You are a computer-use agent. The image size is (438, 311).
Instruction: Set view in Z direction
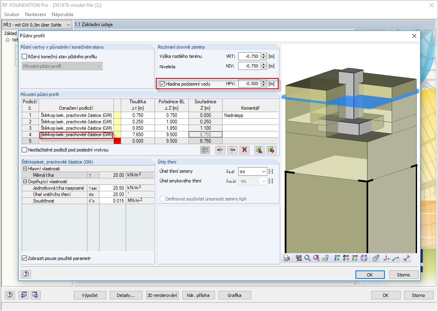(355, 258)
